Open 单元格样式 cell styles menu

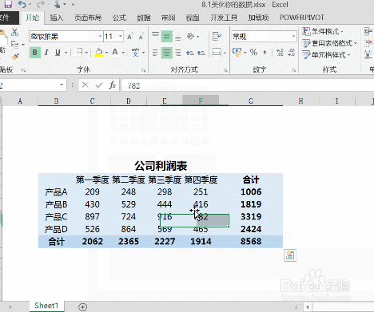326,55
